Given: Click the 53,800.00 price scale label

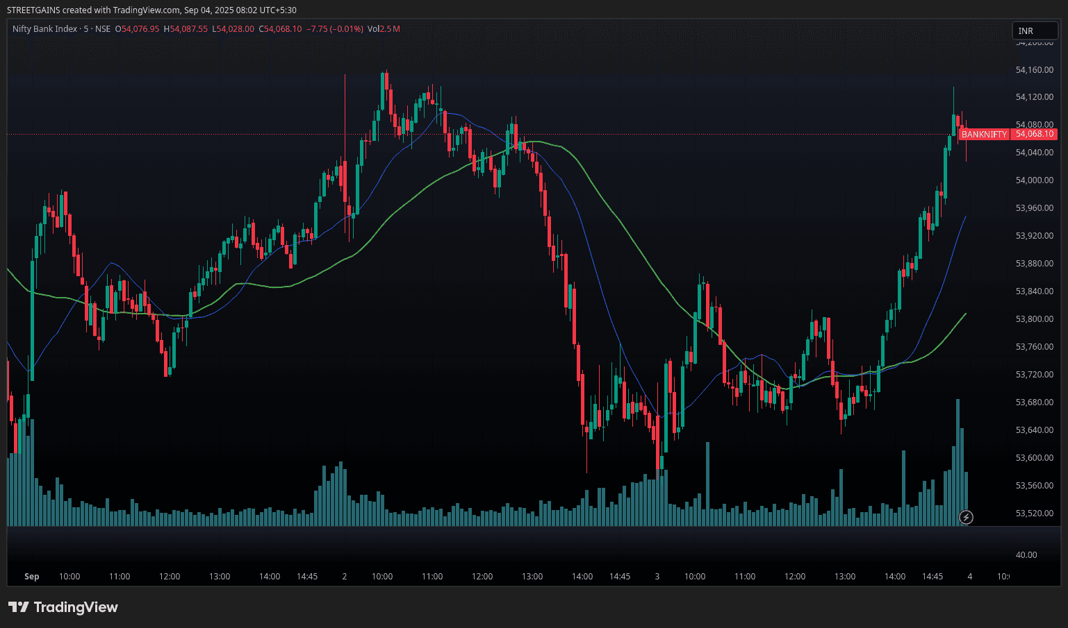Looking at the screenshot, I should (x=1034, y=319).
